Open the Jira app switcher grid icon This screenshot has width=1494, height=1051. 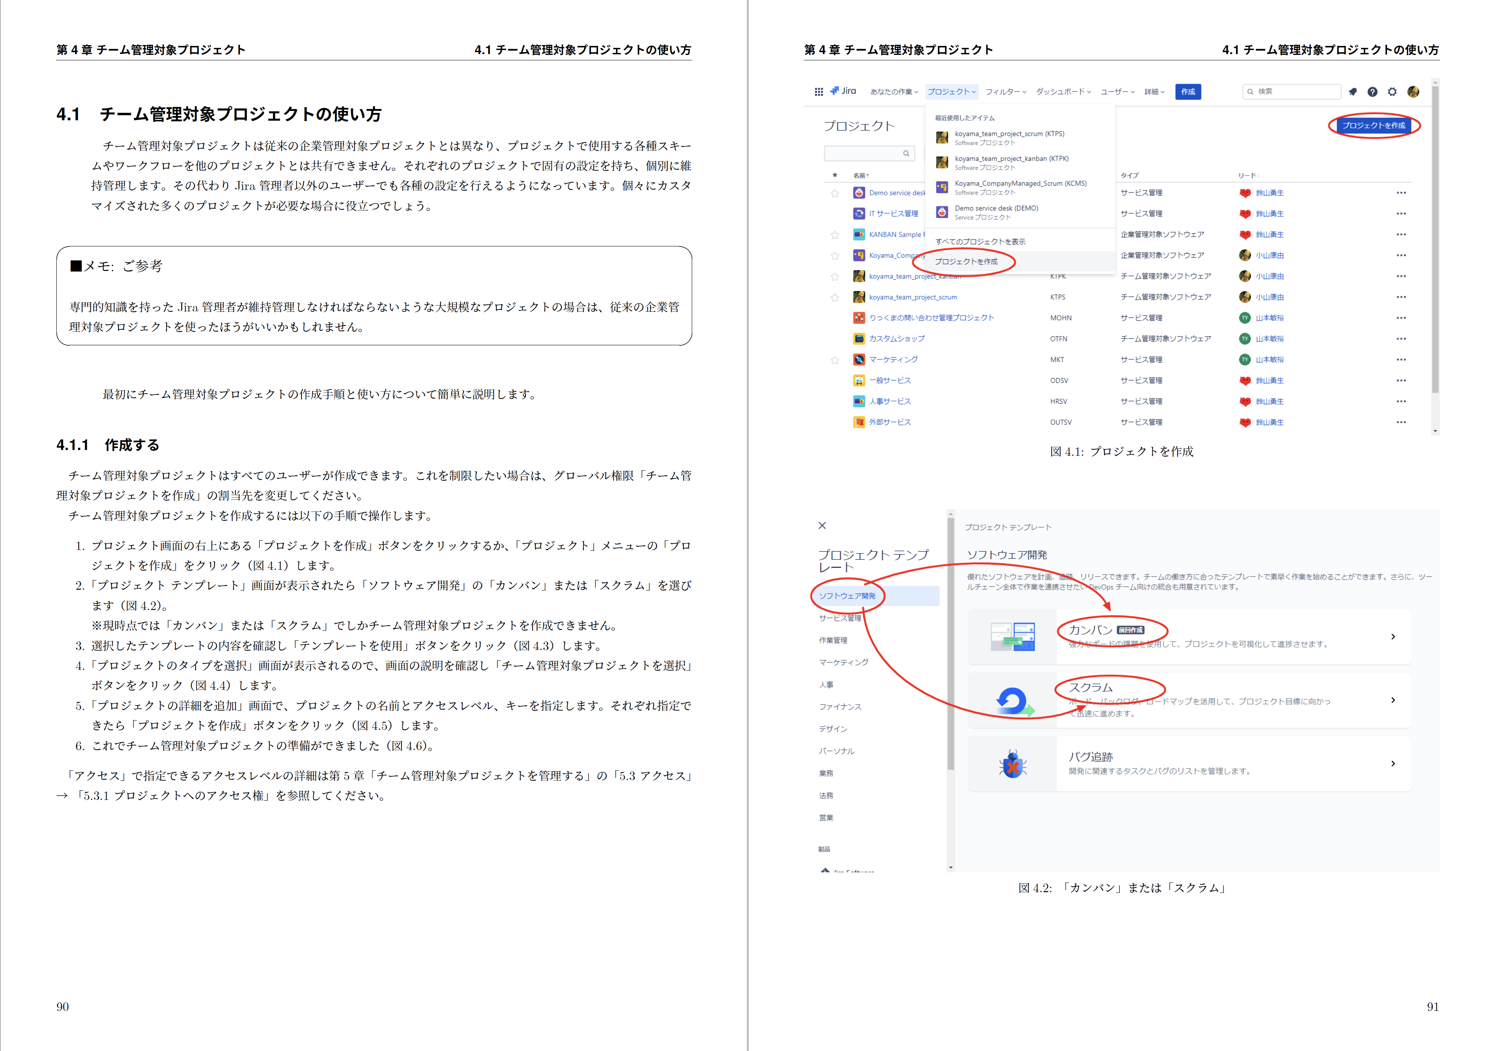819,91
